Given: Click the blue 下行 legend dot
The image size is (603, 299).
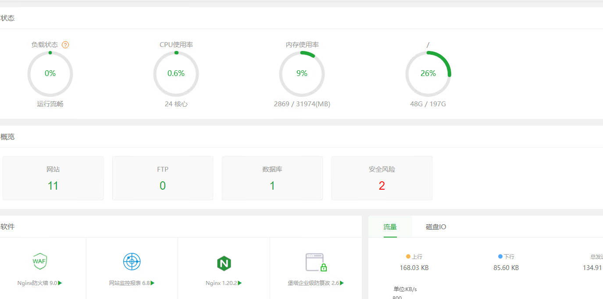Looking at the screenshot, I should pos(500,256).
